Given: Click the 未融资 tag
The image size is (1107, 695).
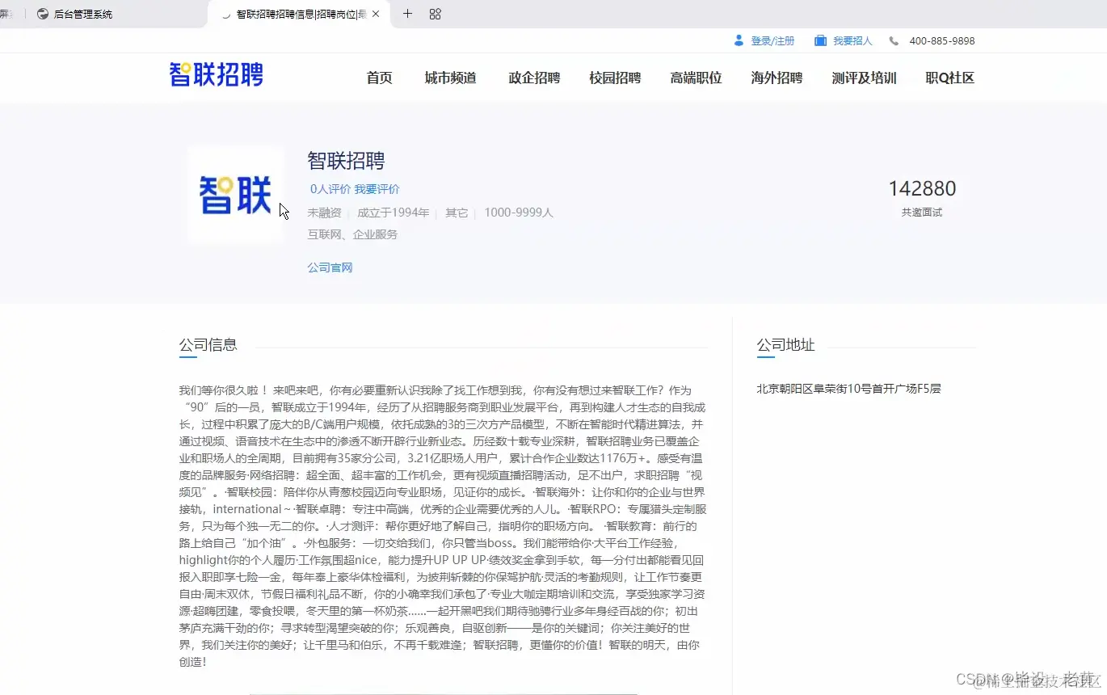Looking at the screenshot, I should click(324, 213).
